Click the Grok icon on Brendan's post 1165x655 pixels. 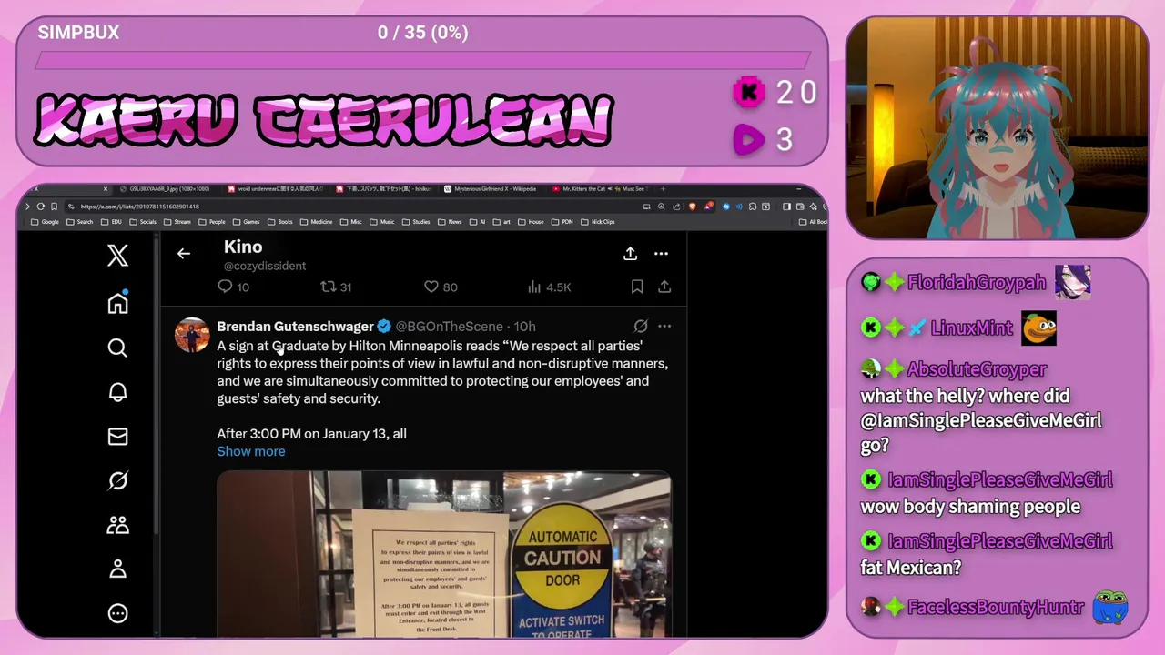[641, 326]
